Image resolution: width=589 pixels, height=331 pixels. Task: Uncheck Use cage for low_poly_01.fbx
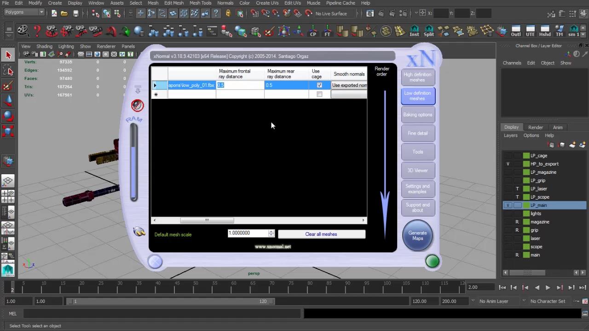(319, 85)
